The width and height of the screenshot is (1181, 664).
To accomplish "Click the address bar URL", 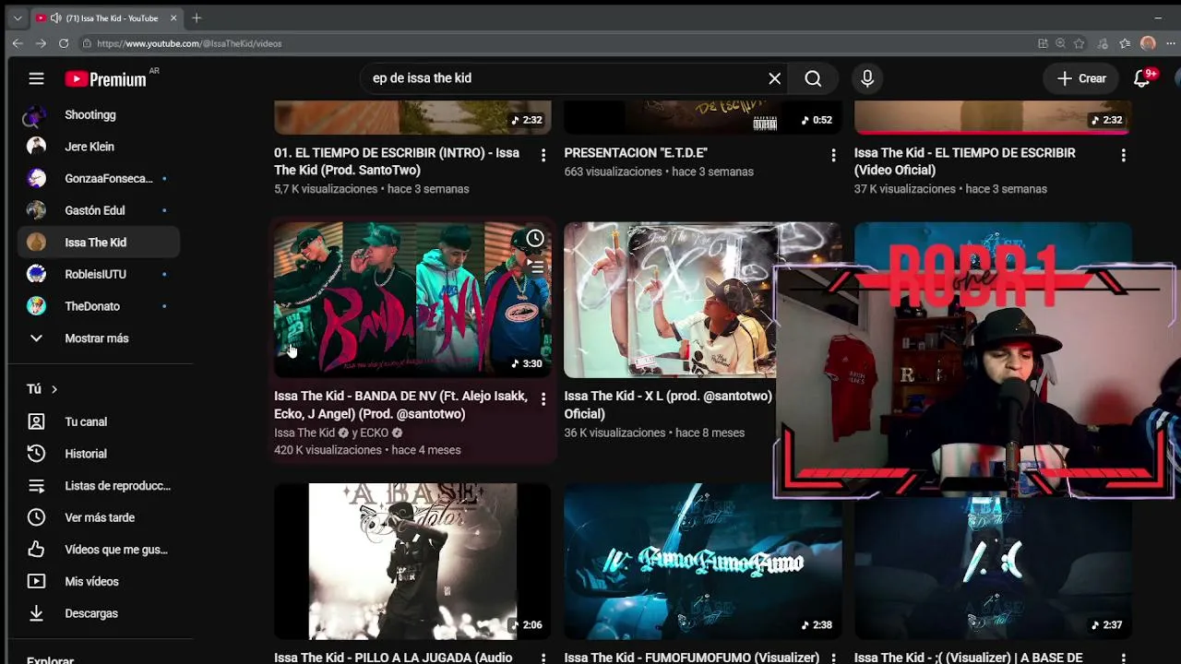I will pyautogui.click(x=189, y=43).
